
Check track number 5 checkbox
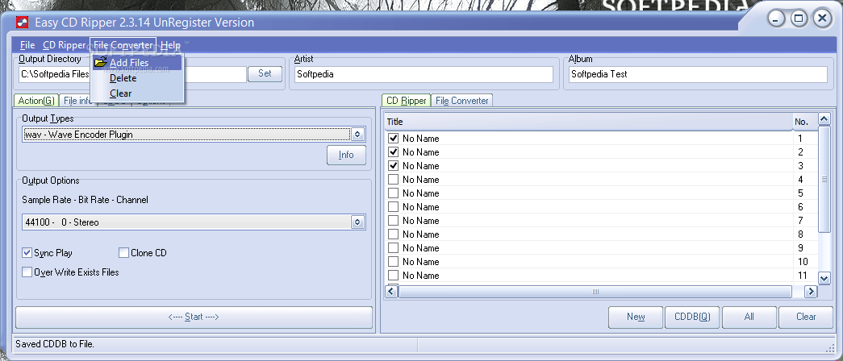[393, 193]
